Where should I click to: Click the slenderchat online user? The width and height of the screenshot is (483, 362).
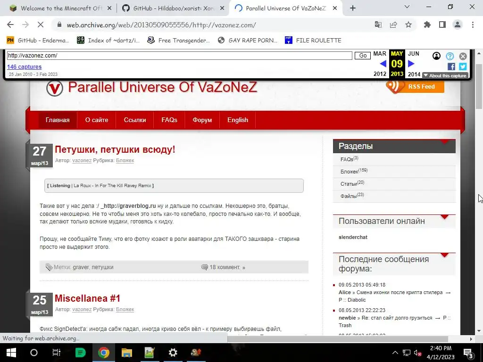pos(353,238)
